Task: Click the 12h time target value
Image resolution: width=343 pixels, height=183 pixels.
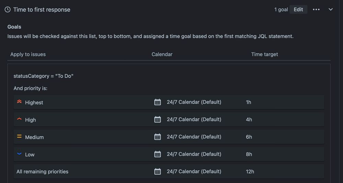Action: coord(250,171)
